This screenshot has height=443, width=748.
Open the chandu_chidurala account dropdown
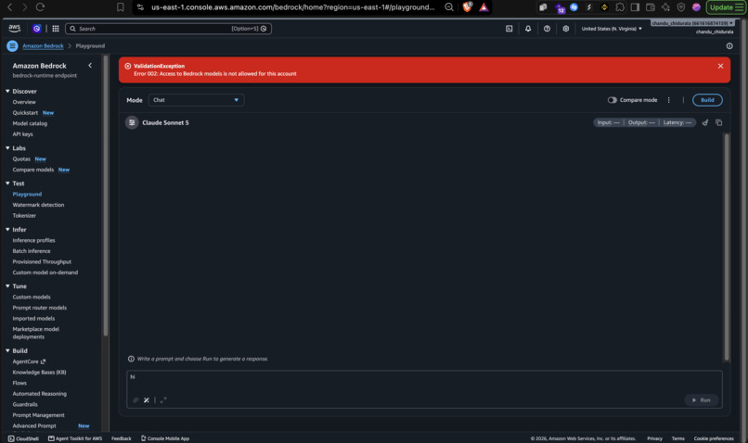pyautogui.click(x=692, y=23)
